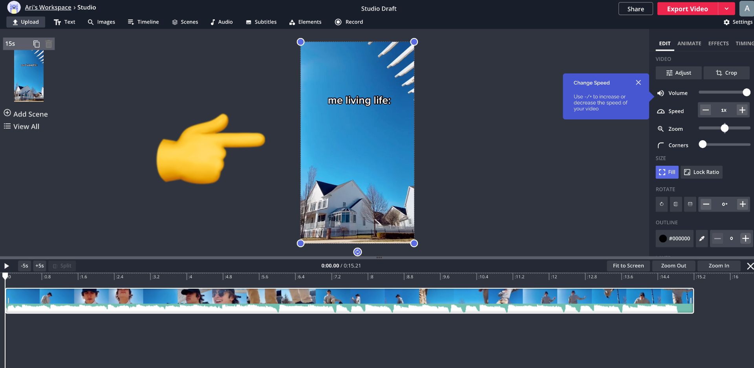Mute video using the Volume speaker icon
754x368 pixels.
(x=661, y=93)
